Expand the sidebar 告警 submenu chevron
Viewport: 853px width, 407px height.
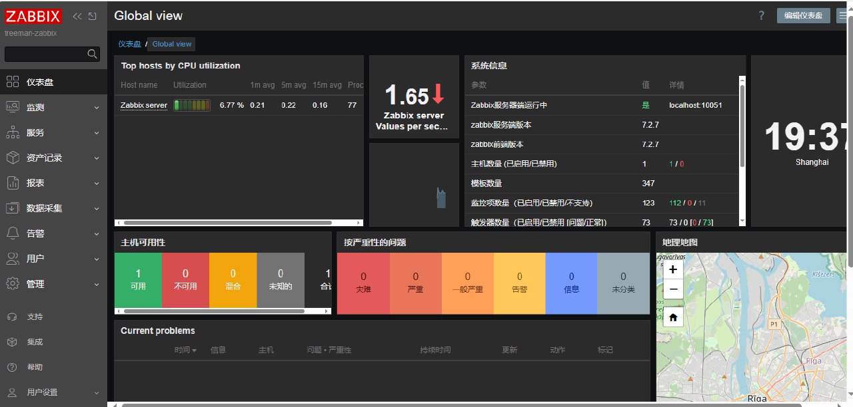pyautogui.click(x=97, y=234)
